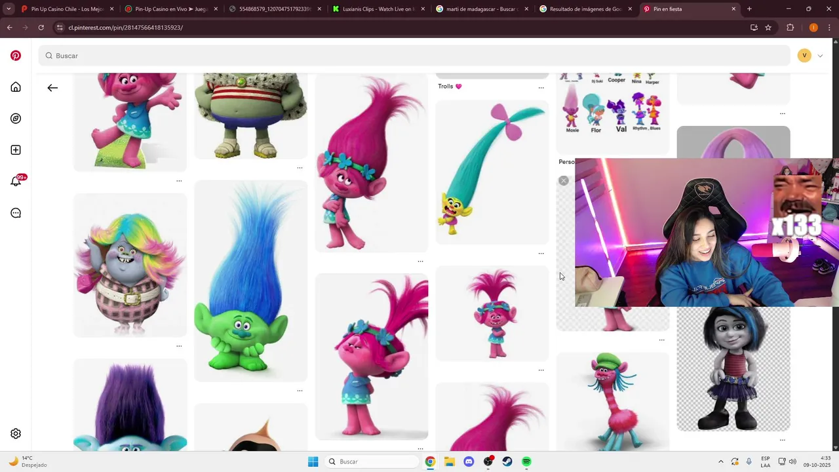Click the install app icon in address bar
Screen dimensions: 839x472
tap(754, 28)
